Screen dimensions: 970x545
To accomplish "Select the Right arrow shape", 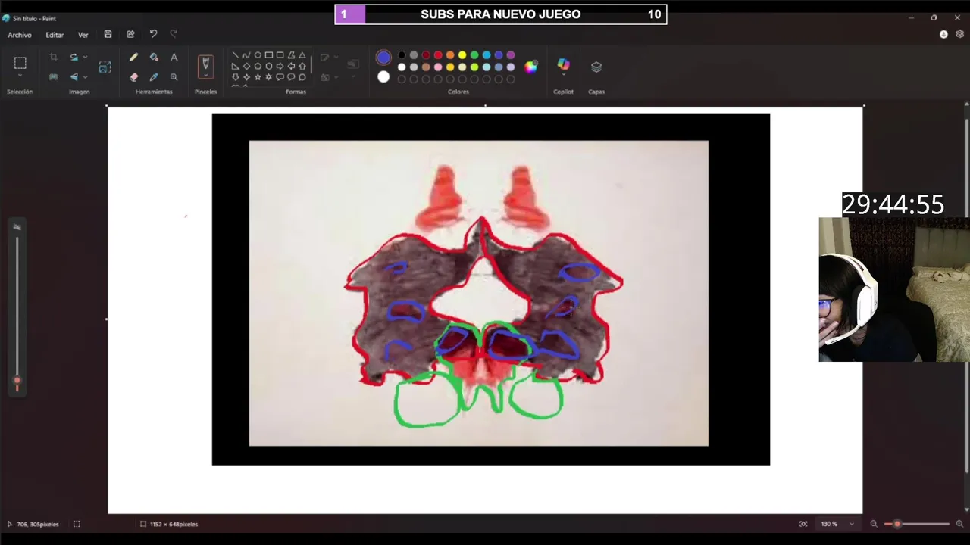I will point(280,66).
